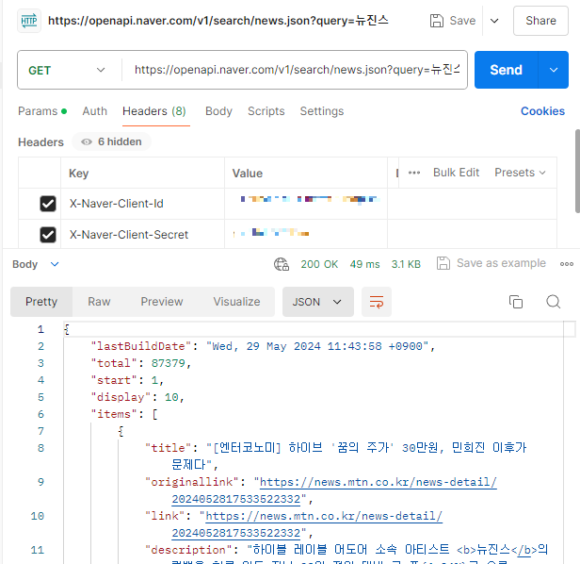
Task: Open the Save options dropdown arrow
Action: pos(494,21)
